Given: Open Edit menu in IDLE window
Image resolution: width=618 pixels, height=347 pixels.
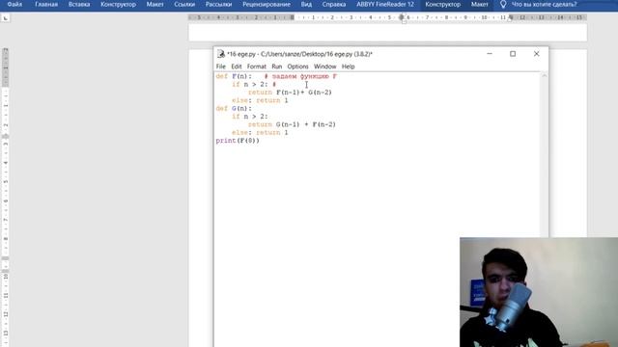Looking at the screenshot, I should (236, 67).
